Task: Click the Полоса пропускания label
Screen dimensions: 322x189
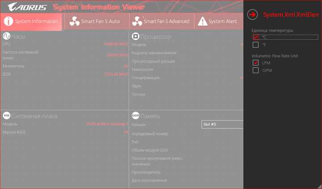Action: 157,161
